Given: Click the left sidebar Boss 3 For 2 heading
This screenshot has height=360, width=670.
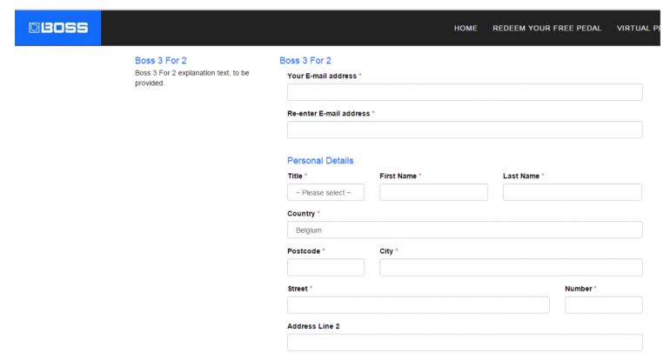Looking at the screenshot, I should coord(161,61).
